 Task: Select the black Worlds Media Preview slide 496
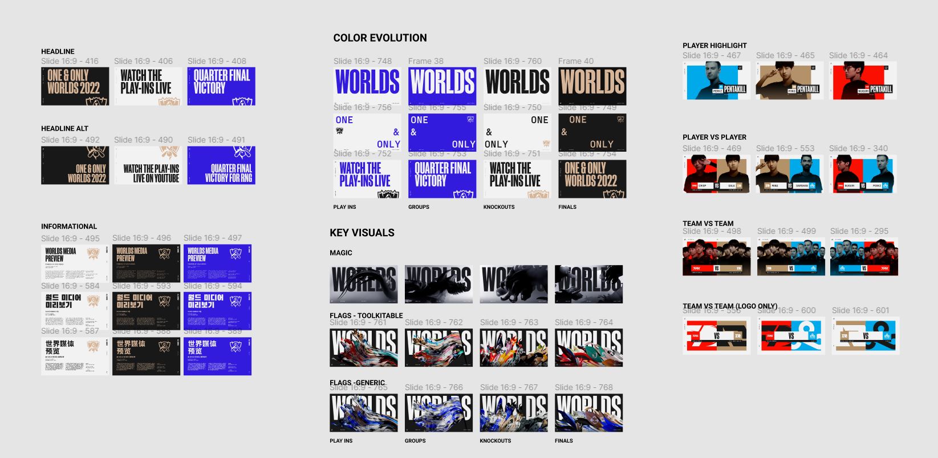coord(146,264)
